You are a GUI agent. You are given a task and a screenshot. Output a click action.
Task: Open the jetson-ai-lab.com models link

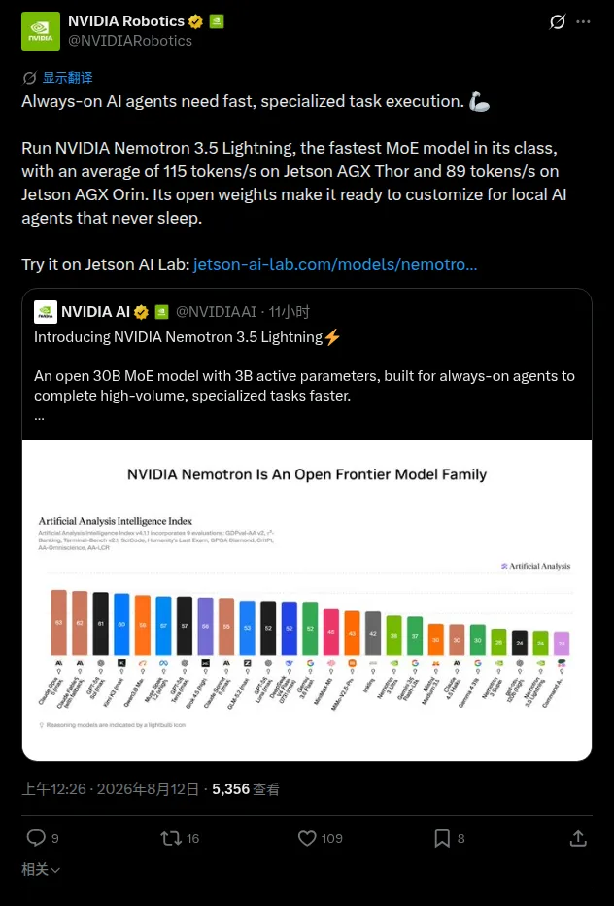[x=335, y=264]
